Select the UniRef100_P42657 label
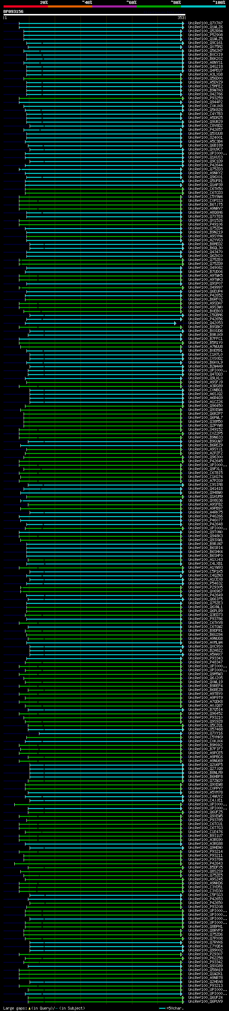The width and height of the screenshot is (229, 1011). (205, 129)
